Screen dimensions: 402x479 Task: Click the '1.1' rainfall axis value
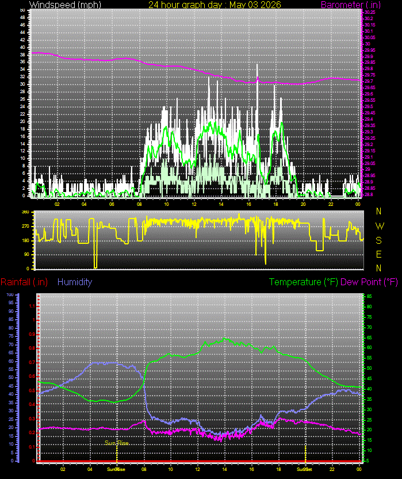click(32, 306)
